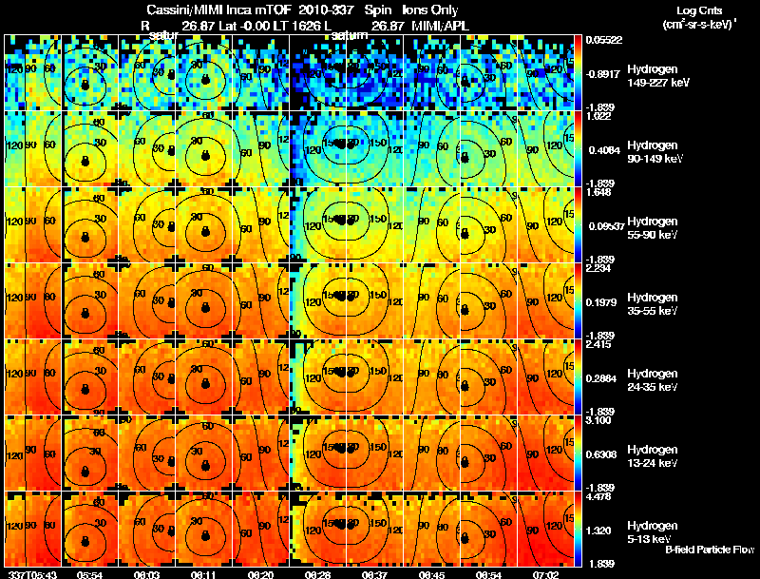760x579 pixels.
Task: Click the time axis label '06:45'
Action: coord(432,575)
